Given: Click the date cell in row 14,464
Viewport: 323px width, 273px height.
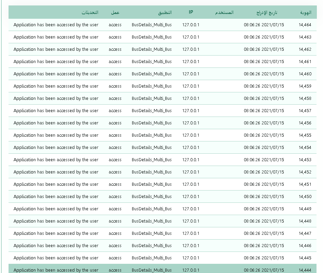Looking at the screenshot, I should click(264, 25).
